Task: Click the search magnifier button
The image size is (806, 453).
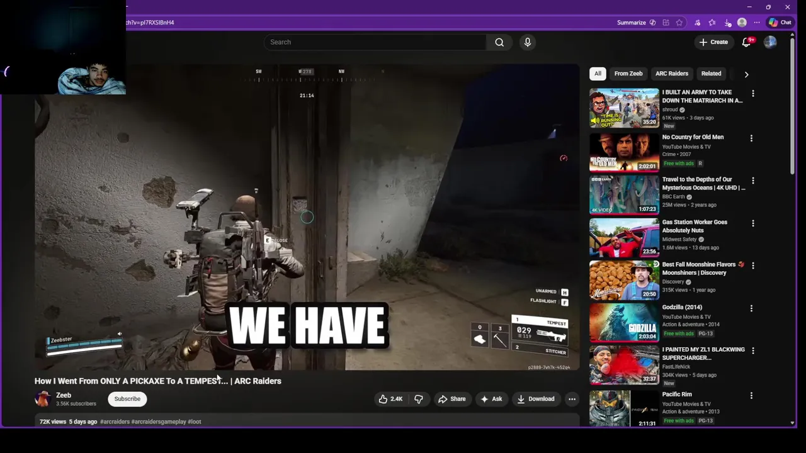Action: [x=499, y=42]
